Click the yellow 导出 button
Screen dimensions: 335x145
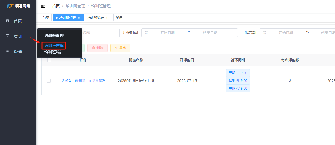[120, 48]
